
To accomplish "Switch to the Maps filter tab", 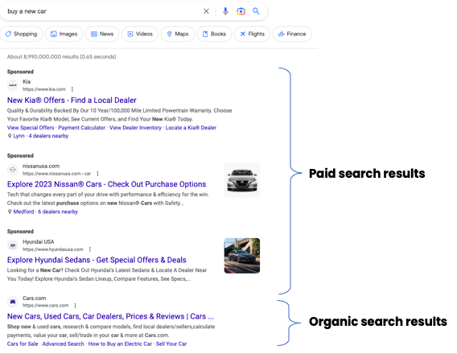I will tap(178, 34).
